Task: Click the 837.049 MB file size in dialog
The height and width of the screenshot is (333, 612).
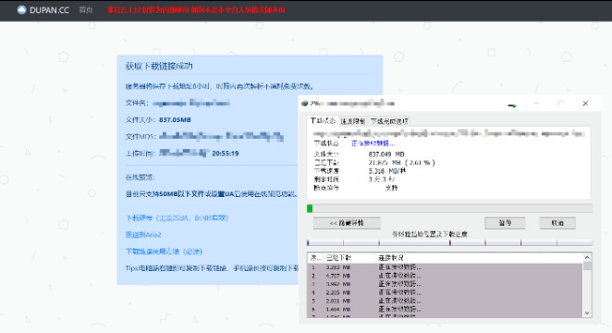Action: pos(386,154)
